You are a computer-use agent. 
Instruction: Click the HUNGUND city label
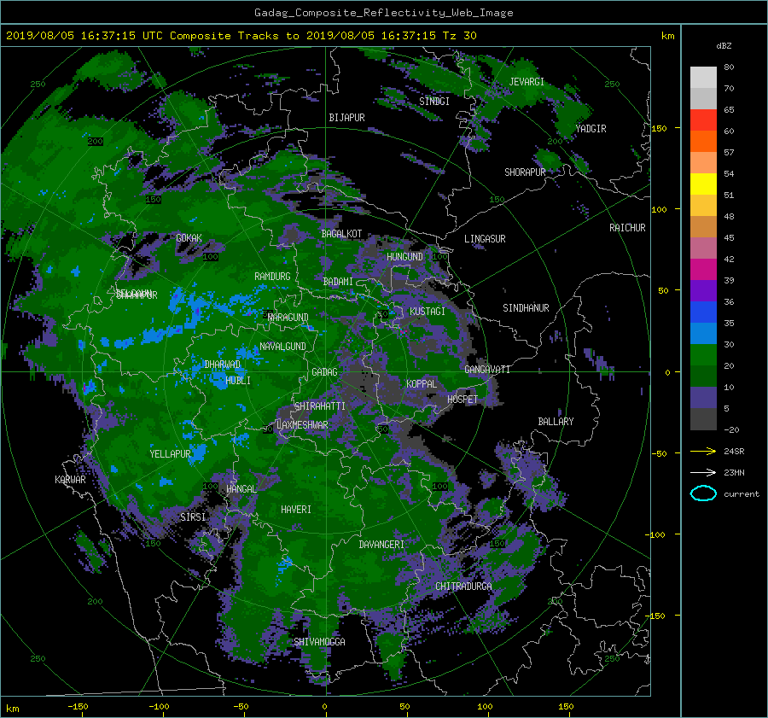(404, 257)
